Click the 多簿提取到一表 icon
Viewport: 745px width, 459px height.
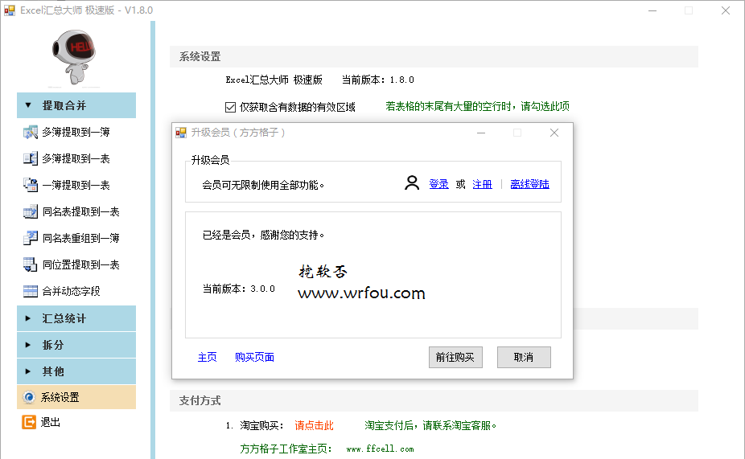tap(31, 158)
